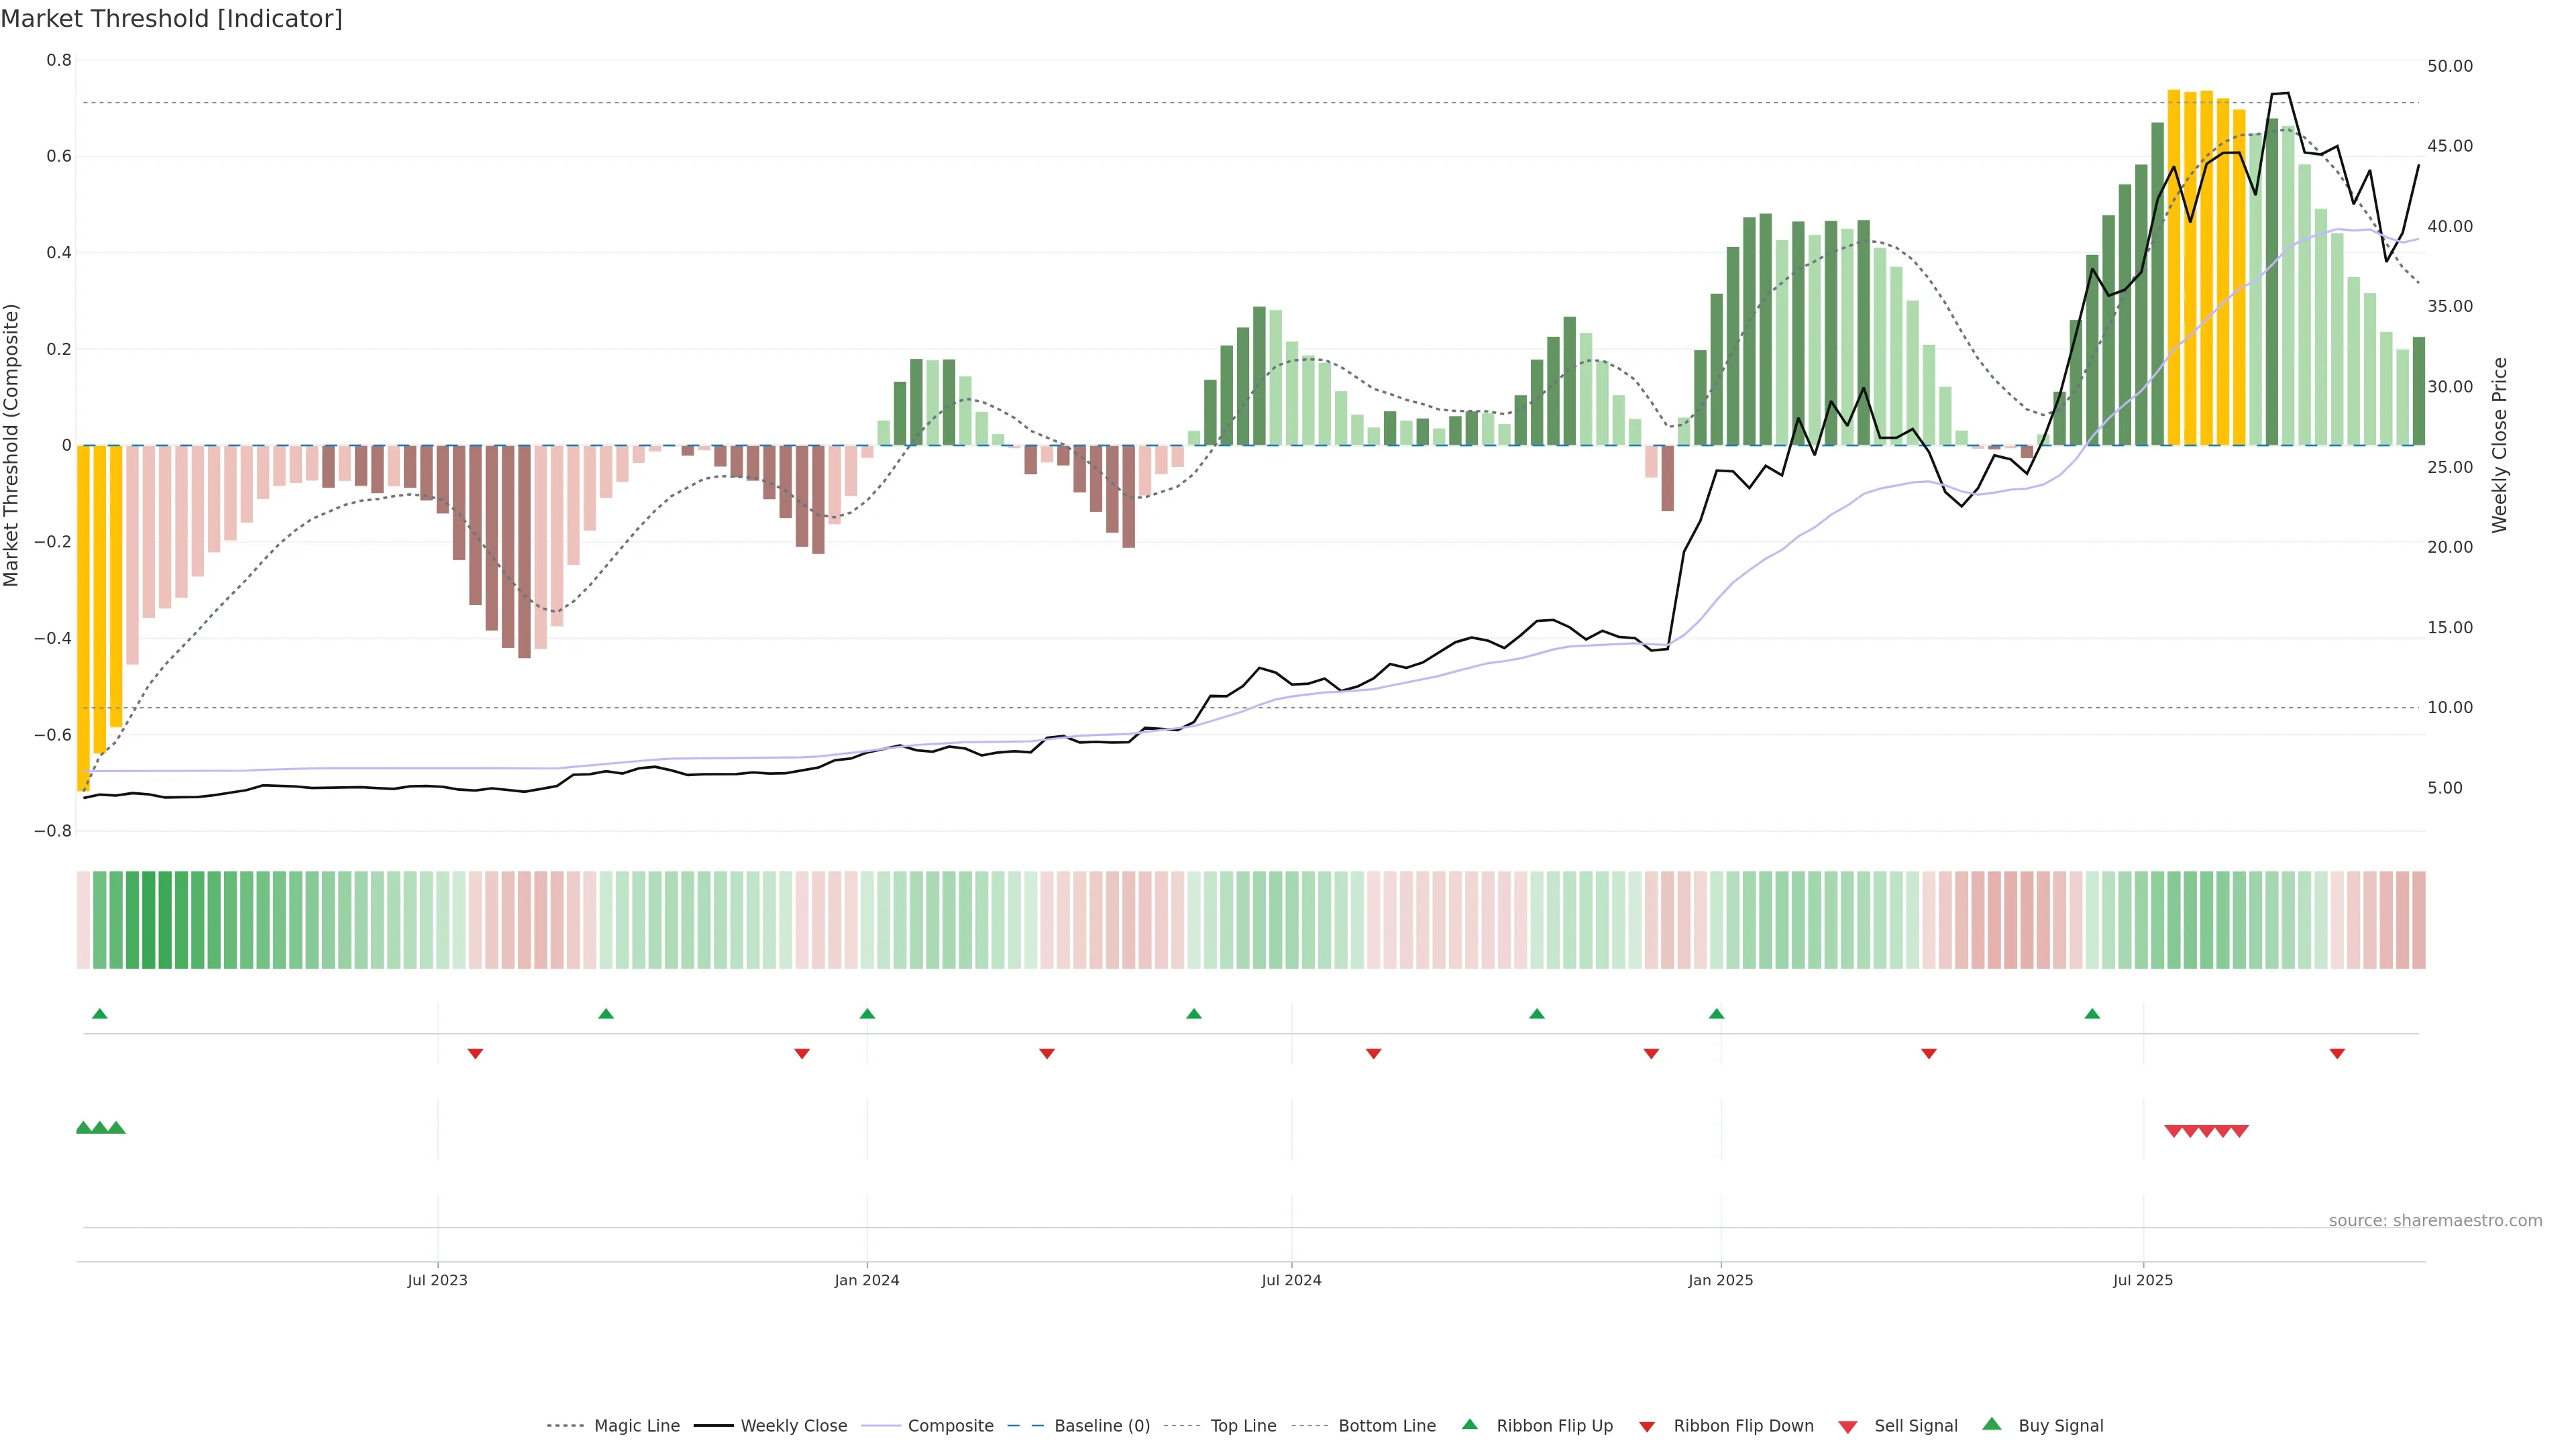Click the Jan 2025 x-axis label
Screen dimensions: 2576x1449
click(x=1720, y=1280)
